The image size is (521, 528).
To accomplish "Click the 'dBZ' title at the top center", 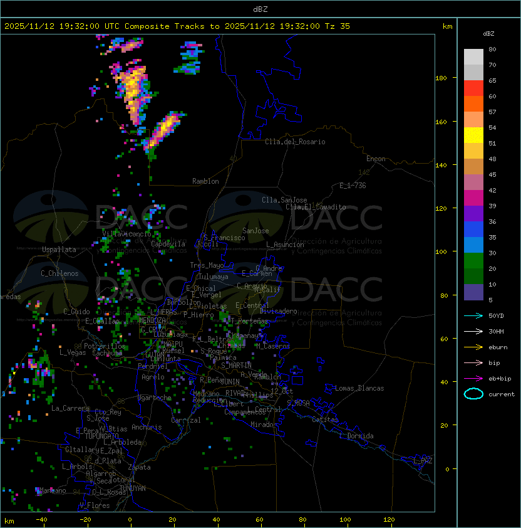I will point(260,9).
